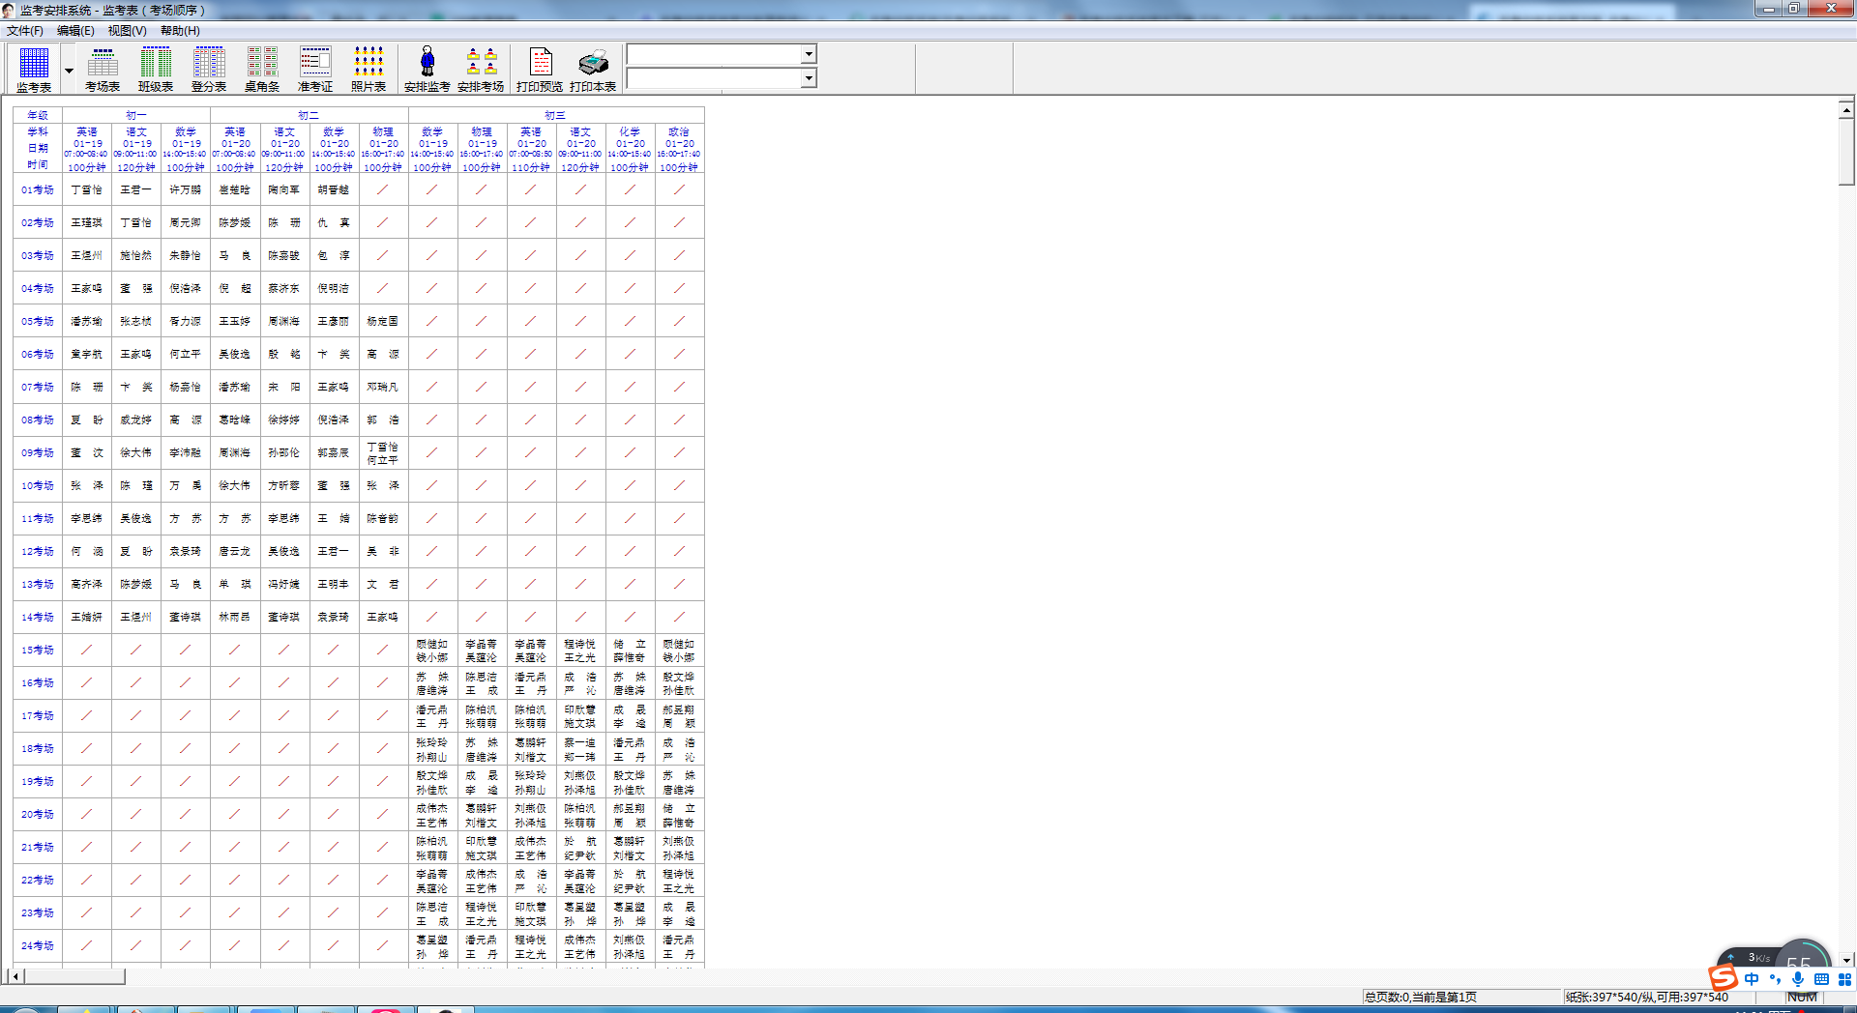Open 打印预览 print preview
1857x1013 pixels.
pos(540,69)
